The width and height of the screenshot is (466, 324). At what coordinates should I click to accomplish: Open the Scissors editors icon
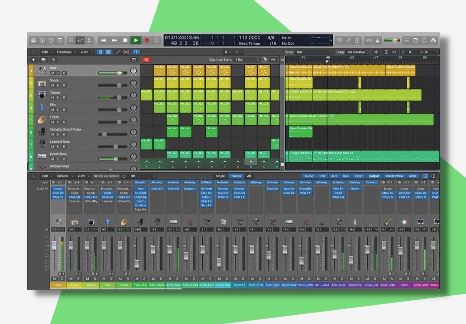[x=89, y=40]
